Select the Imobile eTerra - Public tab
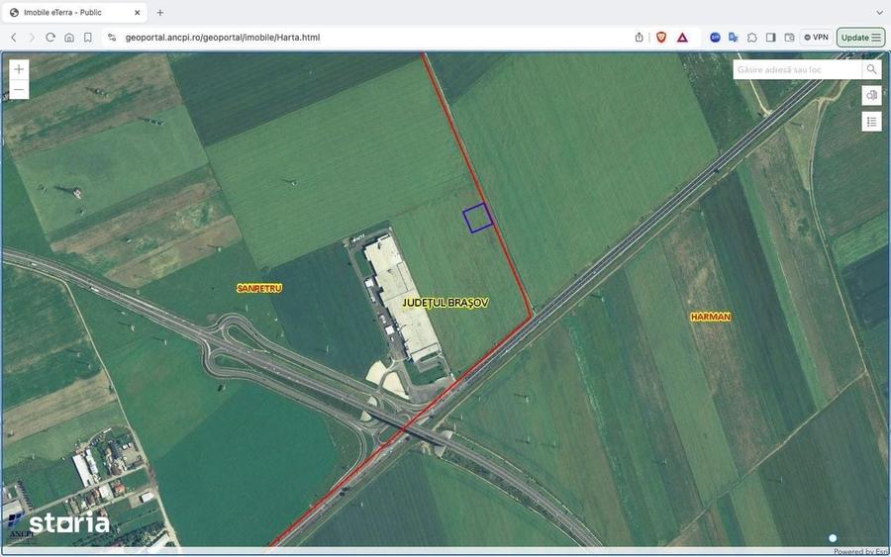Image resolution: width=891 pixels, height=557 pixels. click(74, 12)
